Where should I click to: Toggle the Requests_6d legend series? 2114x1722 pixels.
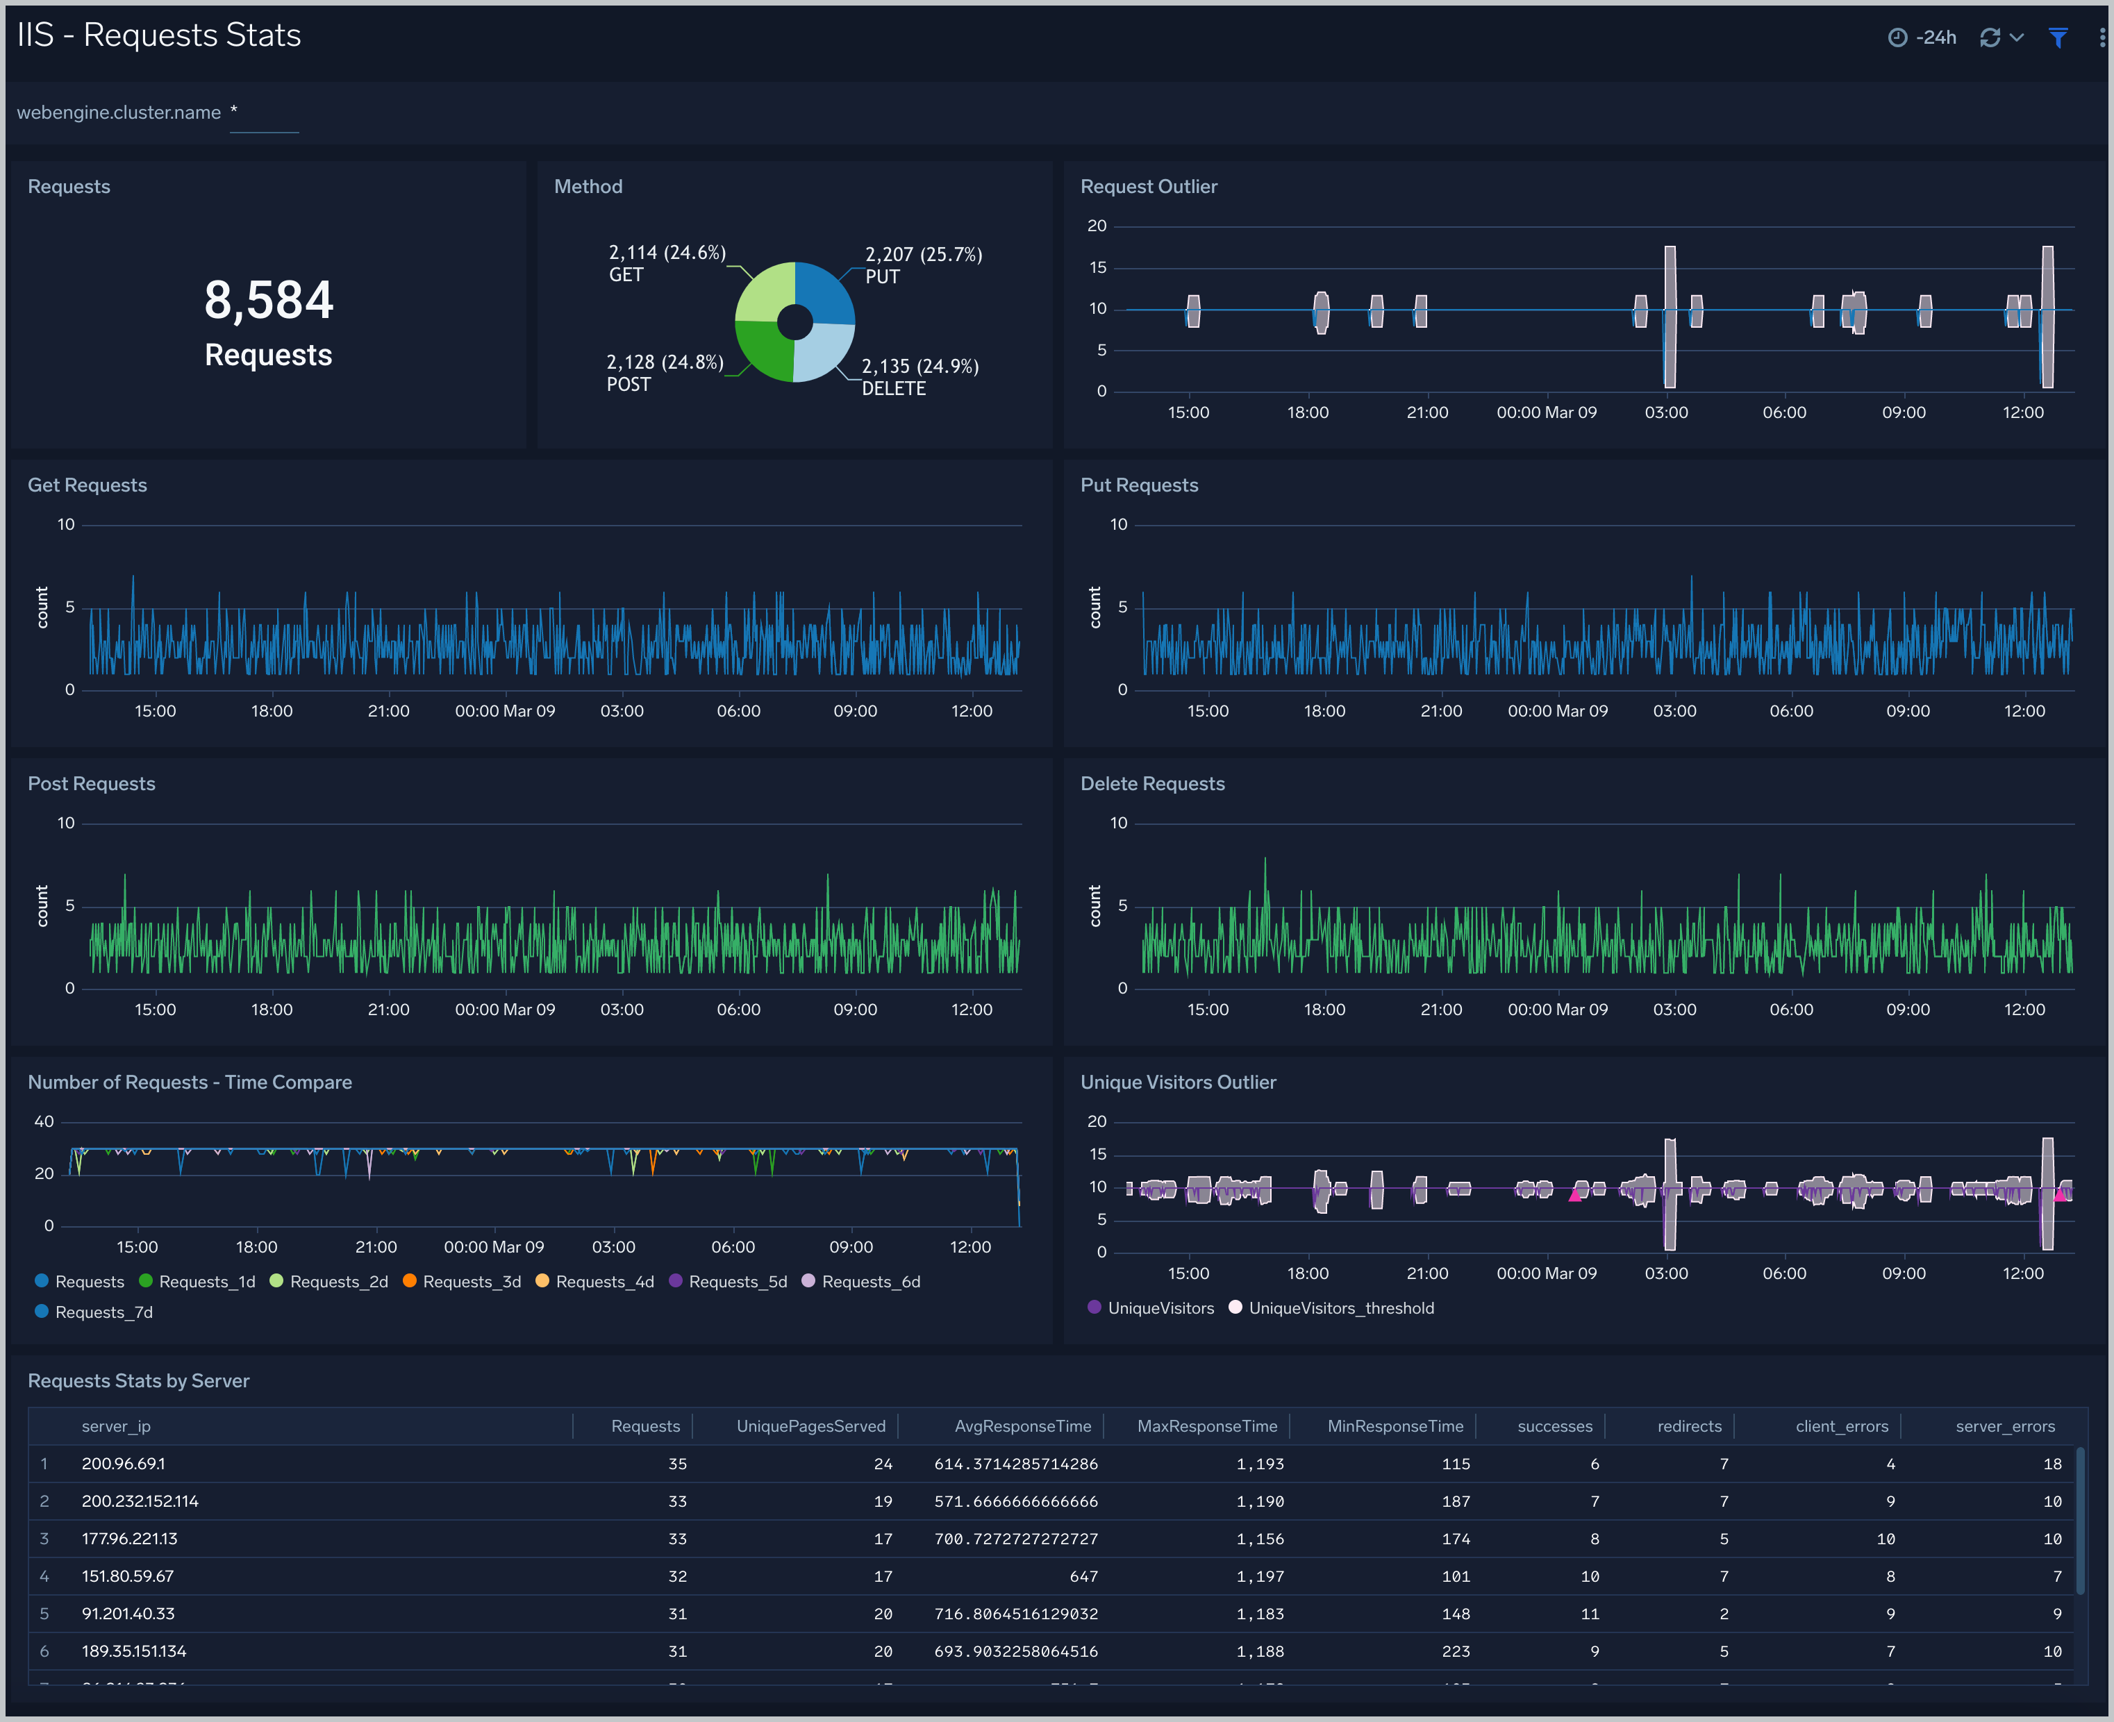click(860, 1282)
